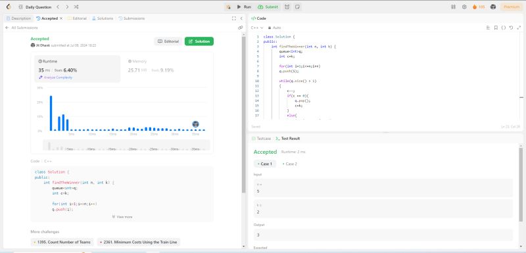Open the notes sticky icon

tap(297, 7)
